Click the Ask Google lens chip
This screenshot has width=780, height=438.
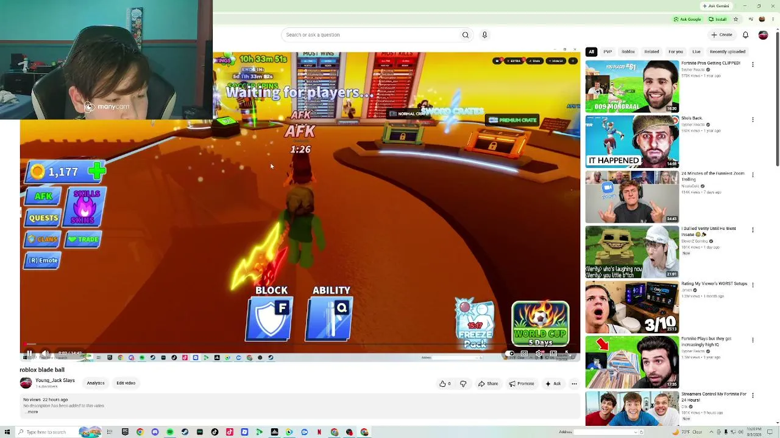687,19
